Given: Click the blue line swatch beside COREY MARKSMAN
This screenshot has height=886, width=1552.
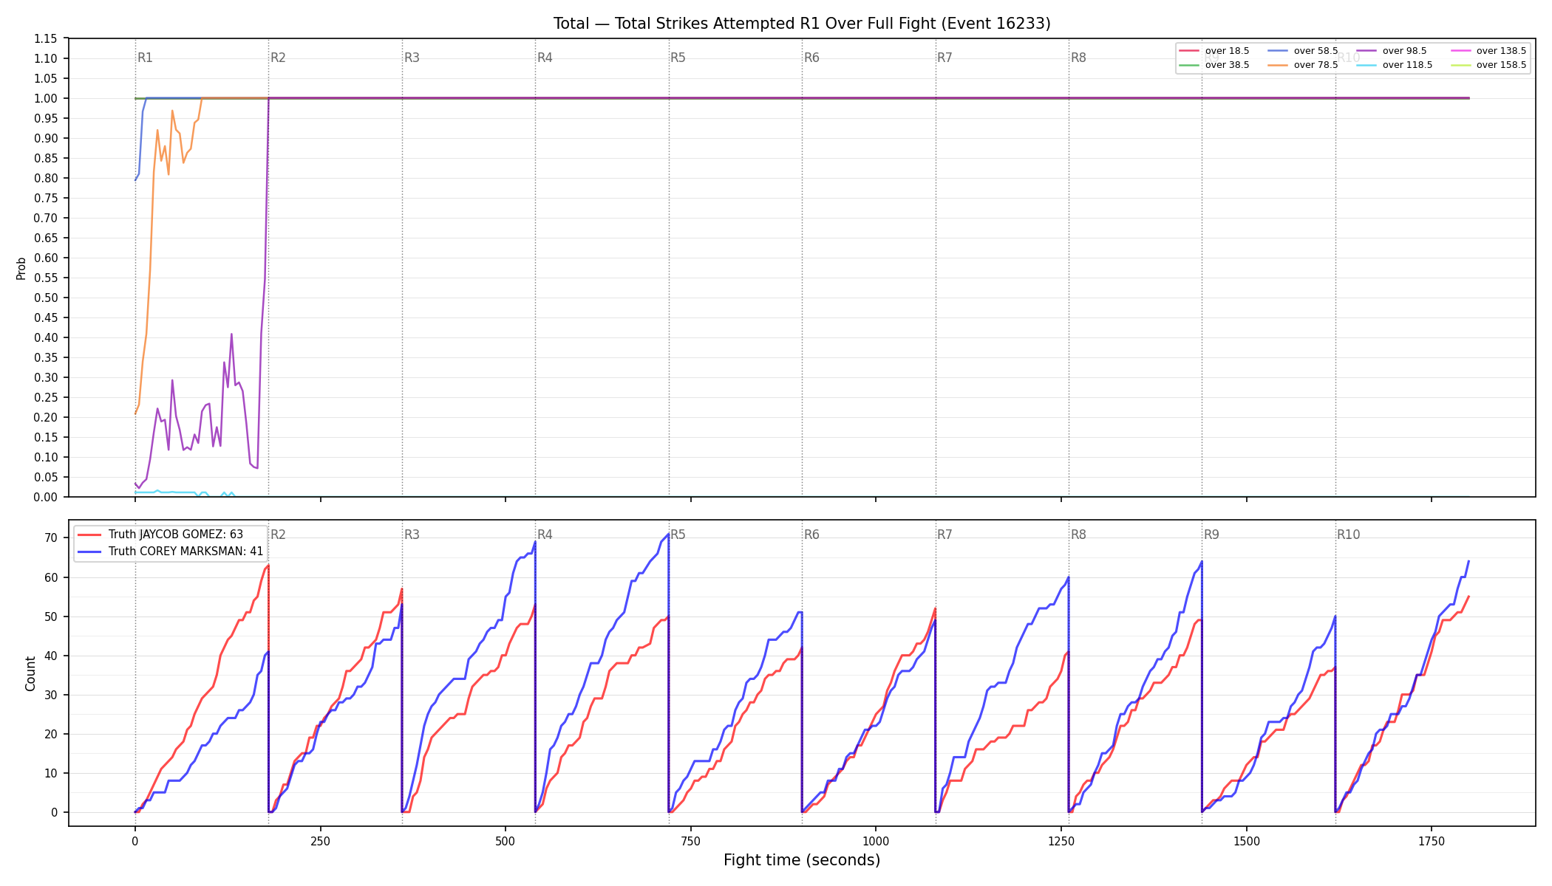Looking at the screenshot, I should pyautogui.click(x=89, y=552).
